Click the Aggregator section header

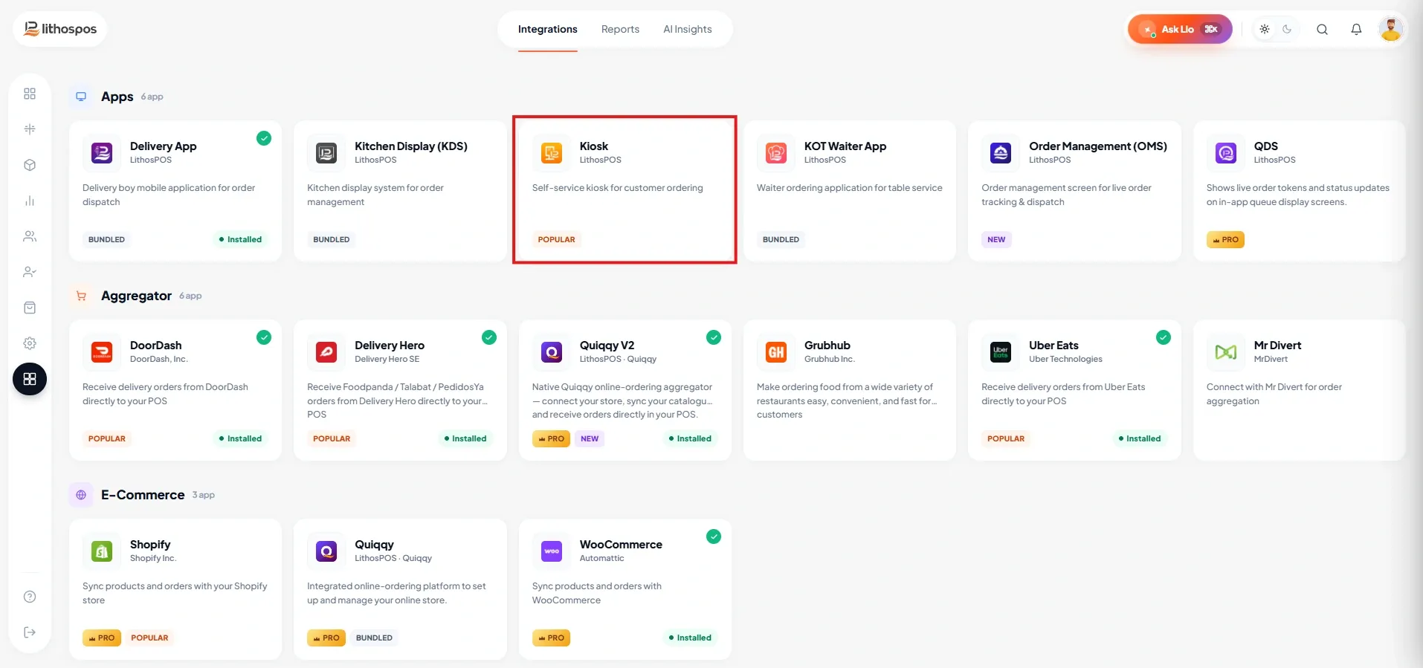(x=136, y=296)
